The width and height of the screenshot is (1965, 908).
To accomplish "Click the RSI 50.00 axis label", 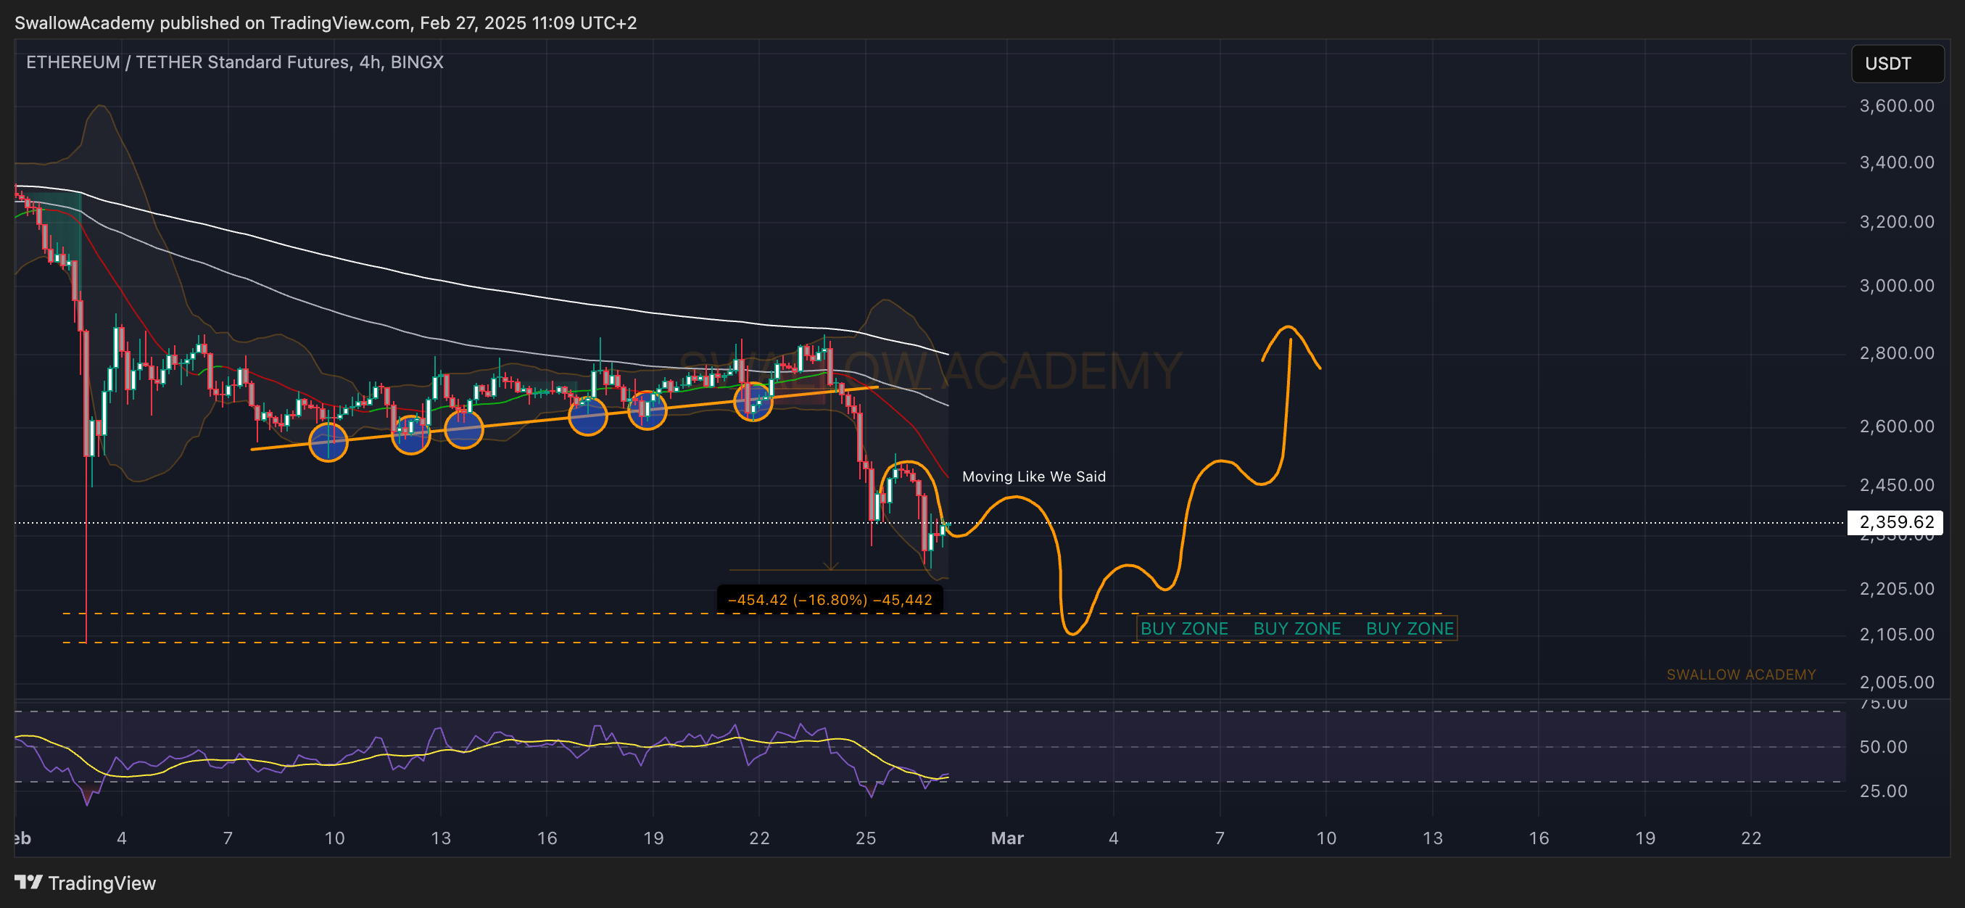I will click(x=1882, y=746).
